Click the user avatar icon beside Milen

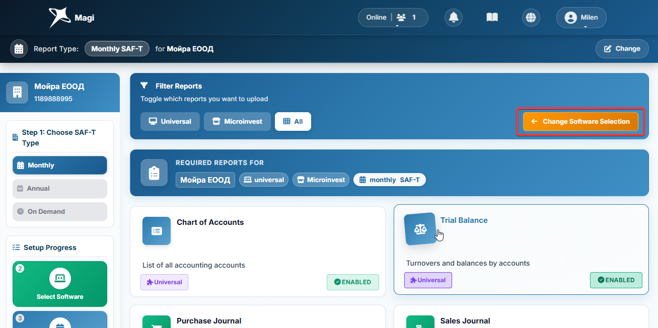point(570,18)
